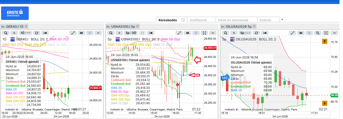Change chart type in OILUSAUG26 toolbar
The width and height of the screenshot is (343, 119).
265,33
